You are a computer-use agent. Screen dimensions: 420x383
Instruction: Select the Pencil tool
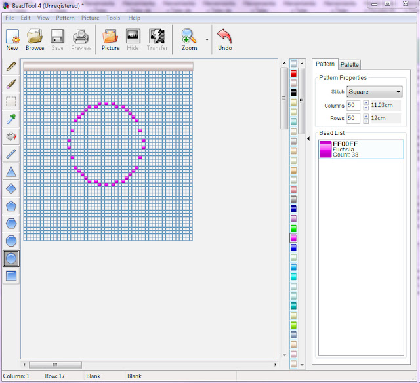tap(11, 67)
